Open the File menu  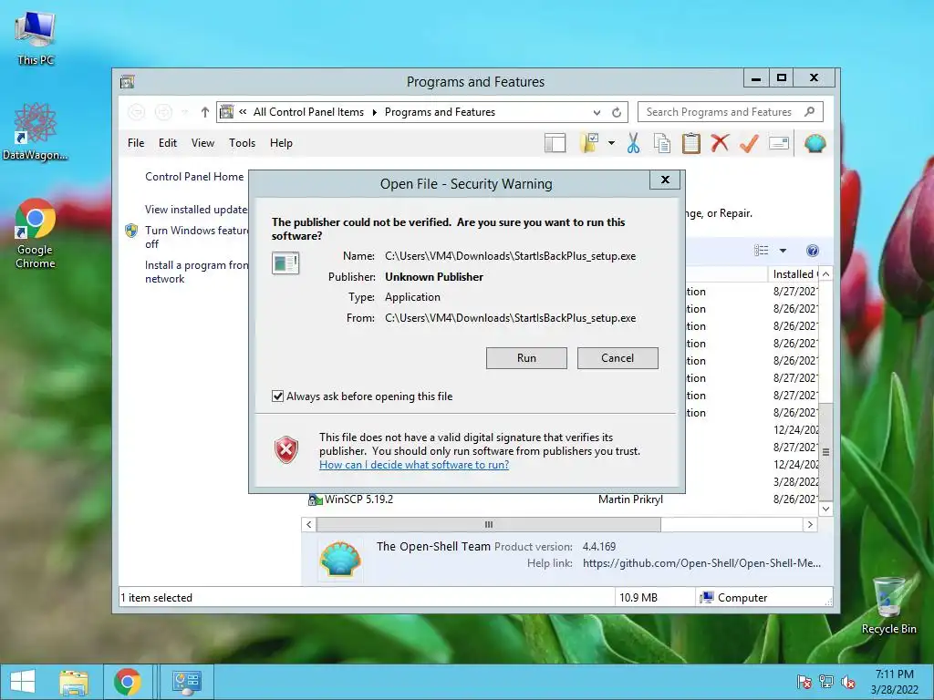tap(136, 143)
